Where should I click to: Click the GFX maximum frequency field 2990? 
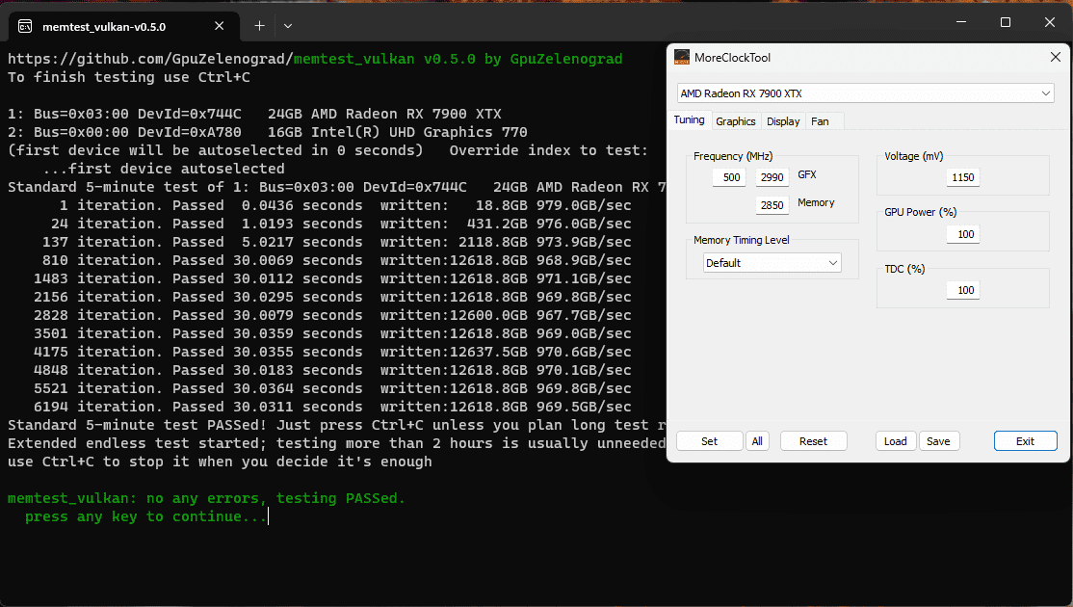pos(772,177)
